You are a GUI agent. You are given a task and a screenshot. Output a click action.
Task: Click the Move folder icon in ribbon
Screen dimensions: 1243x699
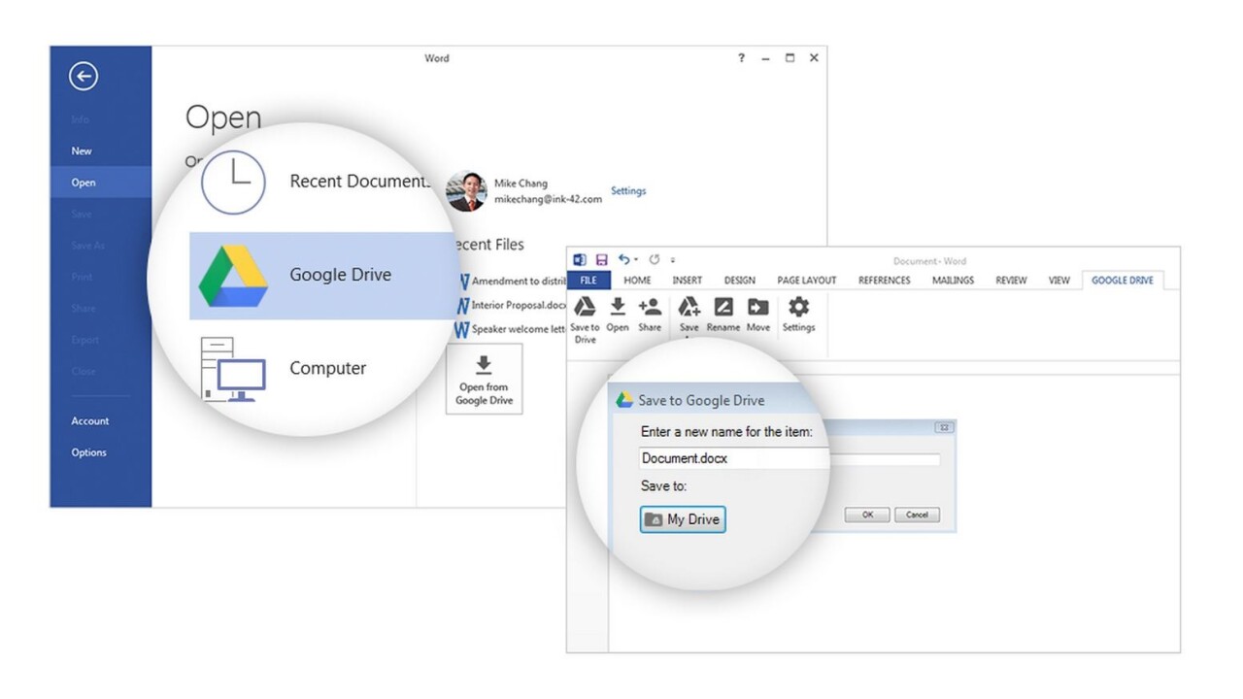[x=757, y=309]
